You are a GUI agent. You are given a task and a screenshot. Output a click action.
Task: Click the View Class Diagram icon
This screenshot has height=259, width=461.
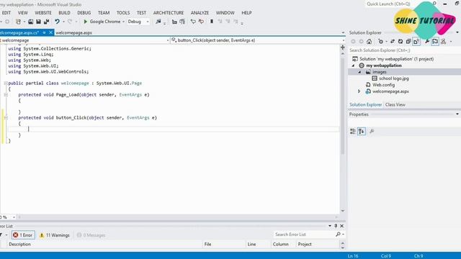[x=444, y=42]
